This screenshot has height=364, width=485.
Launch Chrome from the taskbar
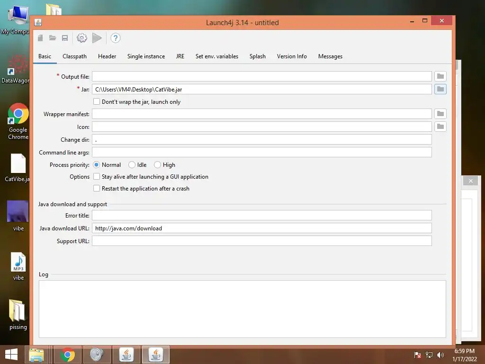pos(68,355)
